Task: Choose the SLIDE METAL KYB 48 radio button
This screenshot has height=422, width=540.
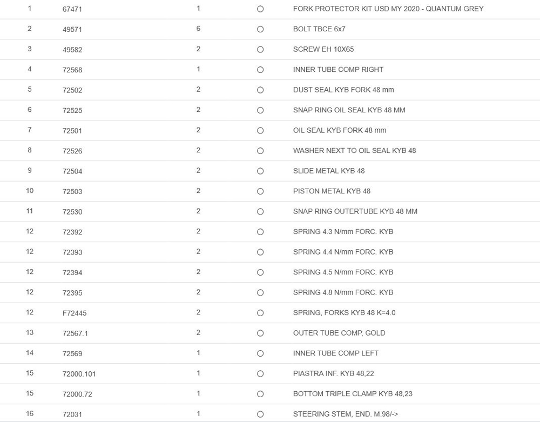Action: 260,171
